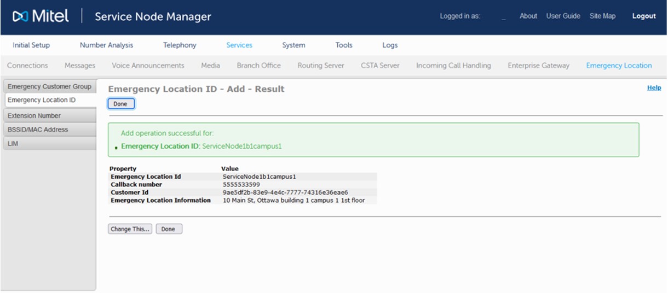Image resolution: width=668 pixels, height=293 pixels.
Task: Open the CSTA Server tab
Action: point(380,66)
